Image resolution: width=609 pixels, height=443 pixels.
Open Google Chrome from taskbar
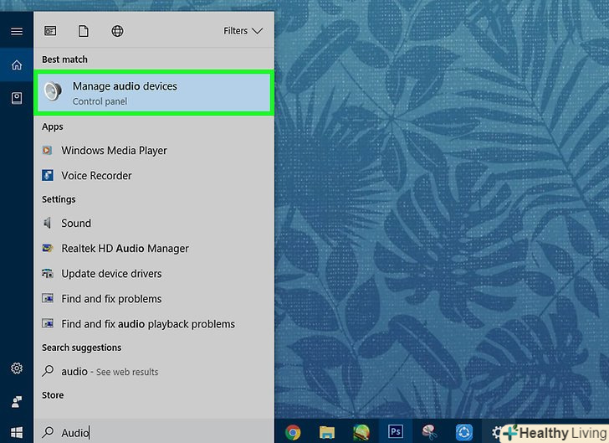point(293,432)
